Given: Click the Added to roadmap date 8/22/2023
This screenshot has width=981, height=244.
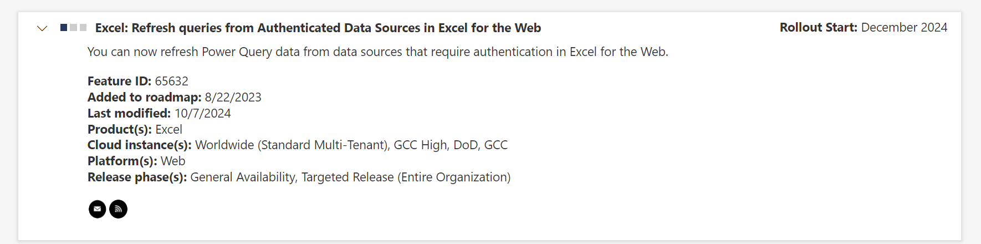Looking at the screenshot, I should pyautogui.click(x=233, y=97).
